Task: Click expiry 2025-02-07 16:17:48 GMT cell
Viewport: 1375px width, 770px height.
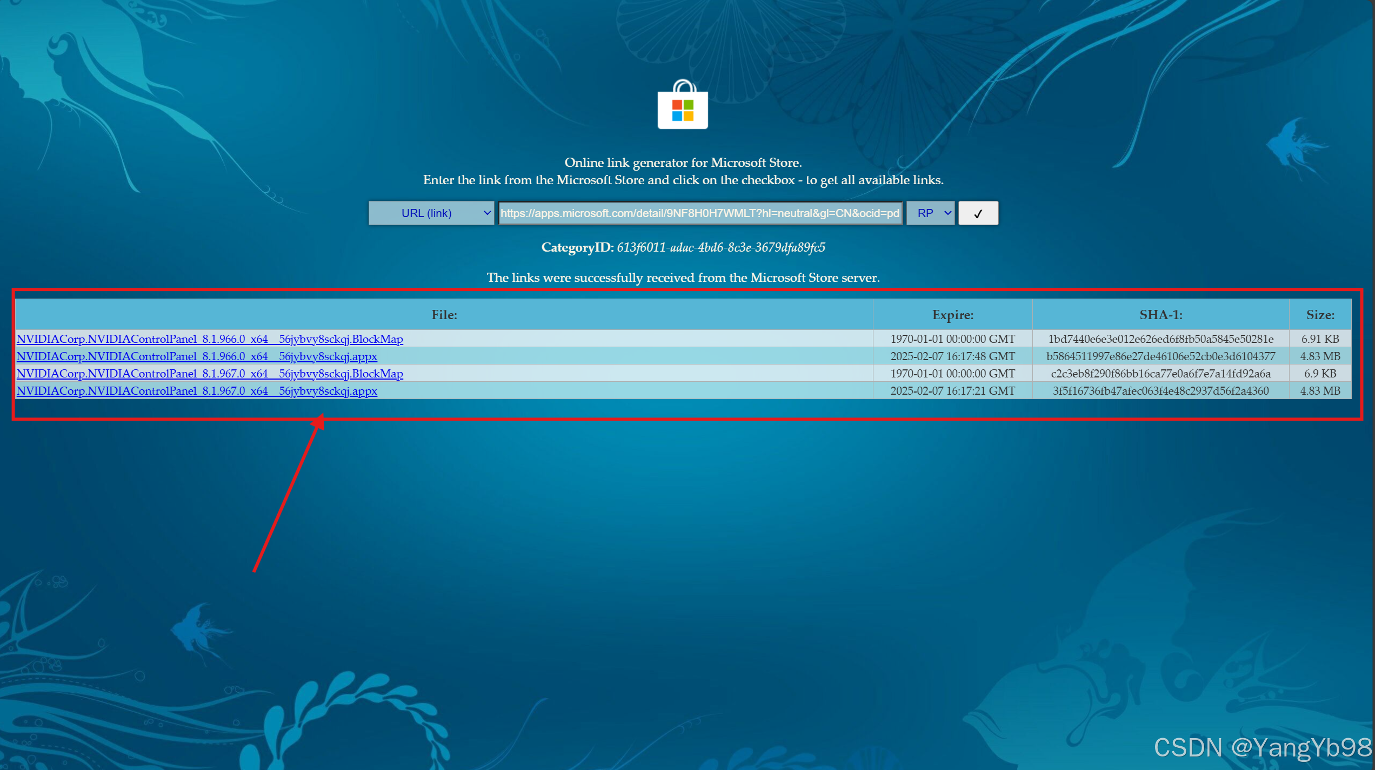Action: [x=952, y=356]
